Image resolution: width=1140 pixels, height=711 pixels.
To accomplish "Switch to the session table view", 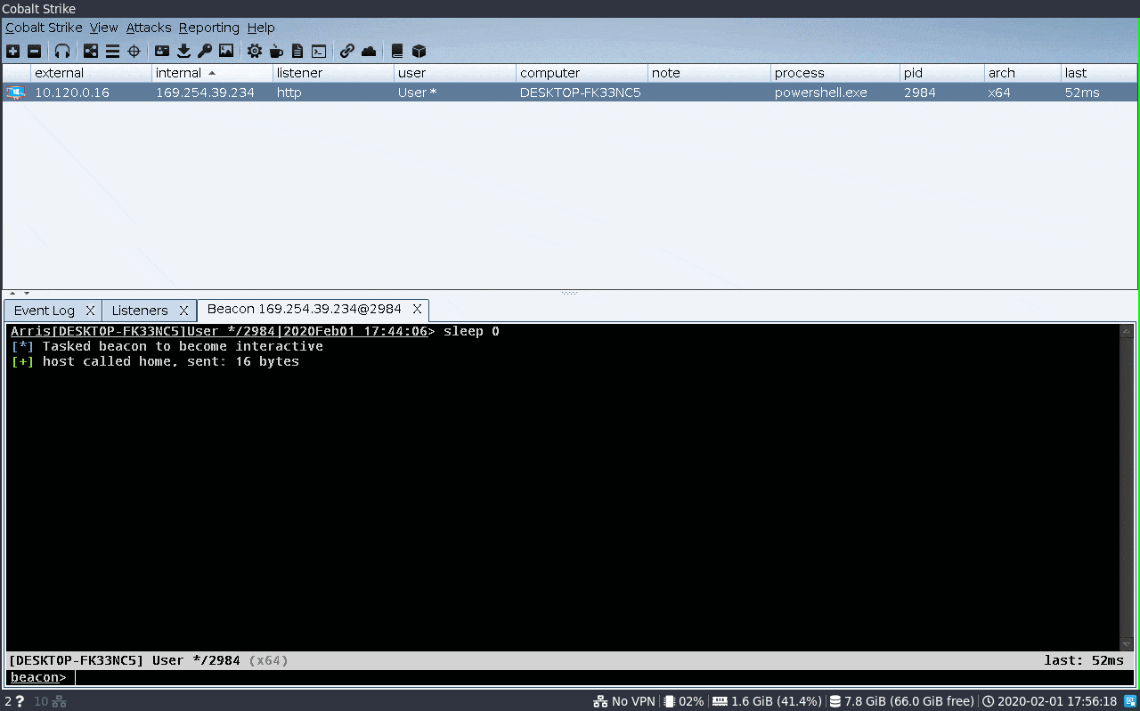I will click(x=112, y=51).
